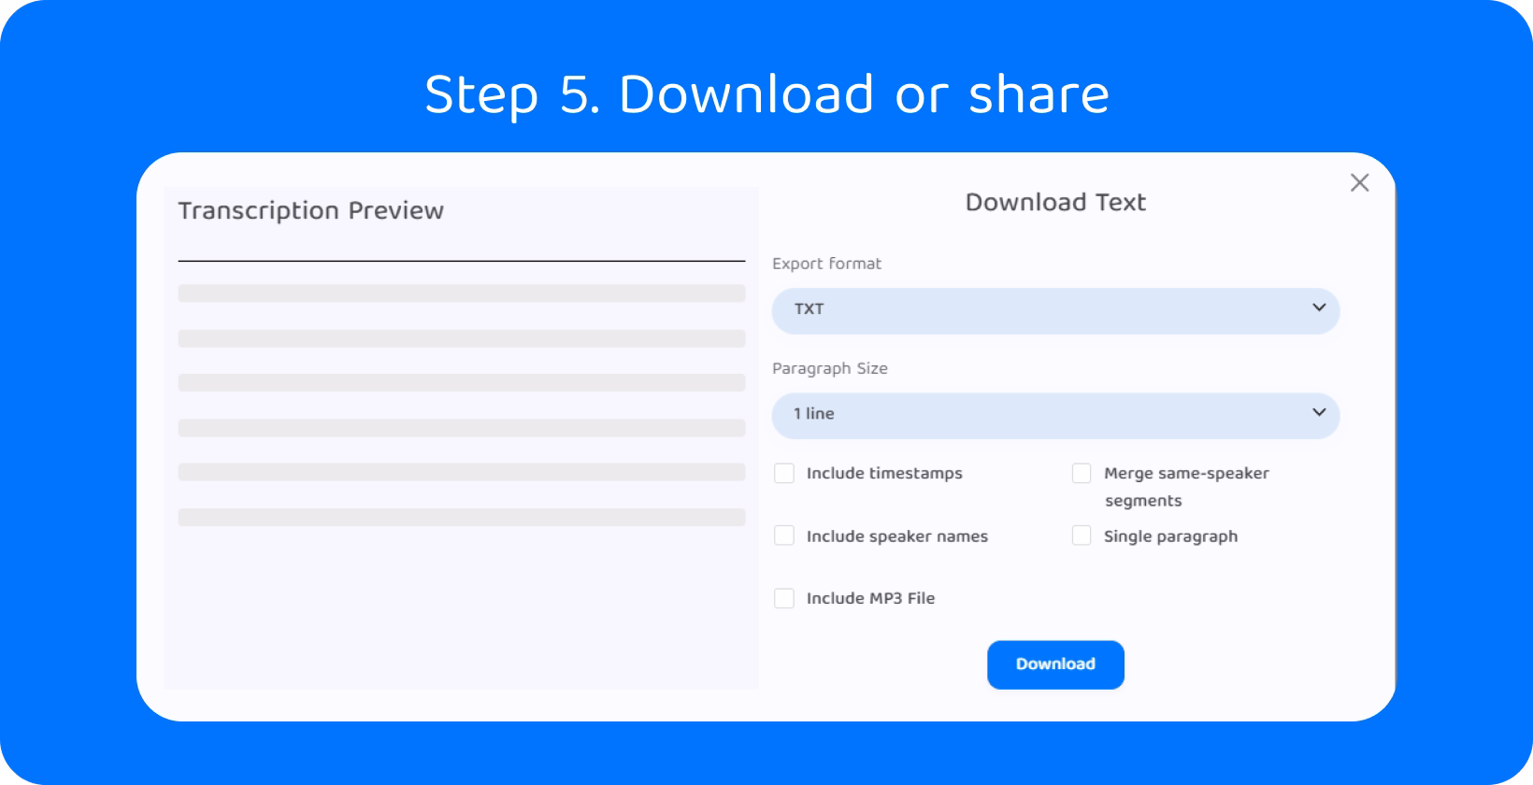1533x785 pixels.
Task: Check the Include speaker names box
Action: [x=784, y=535]
